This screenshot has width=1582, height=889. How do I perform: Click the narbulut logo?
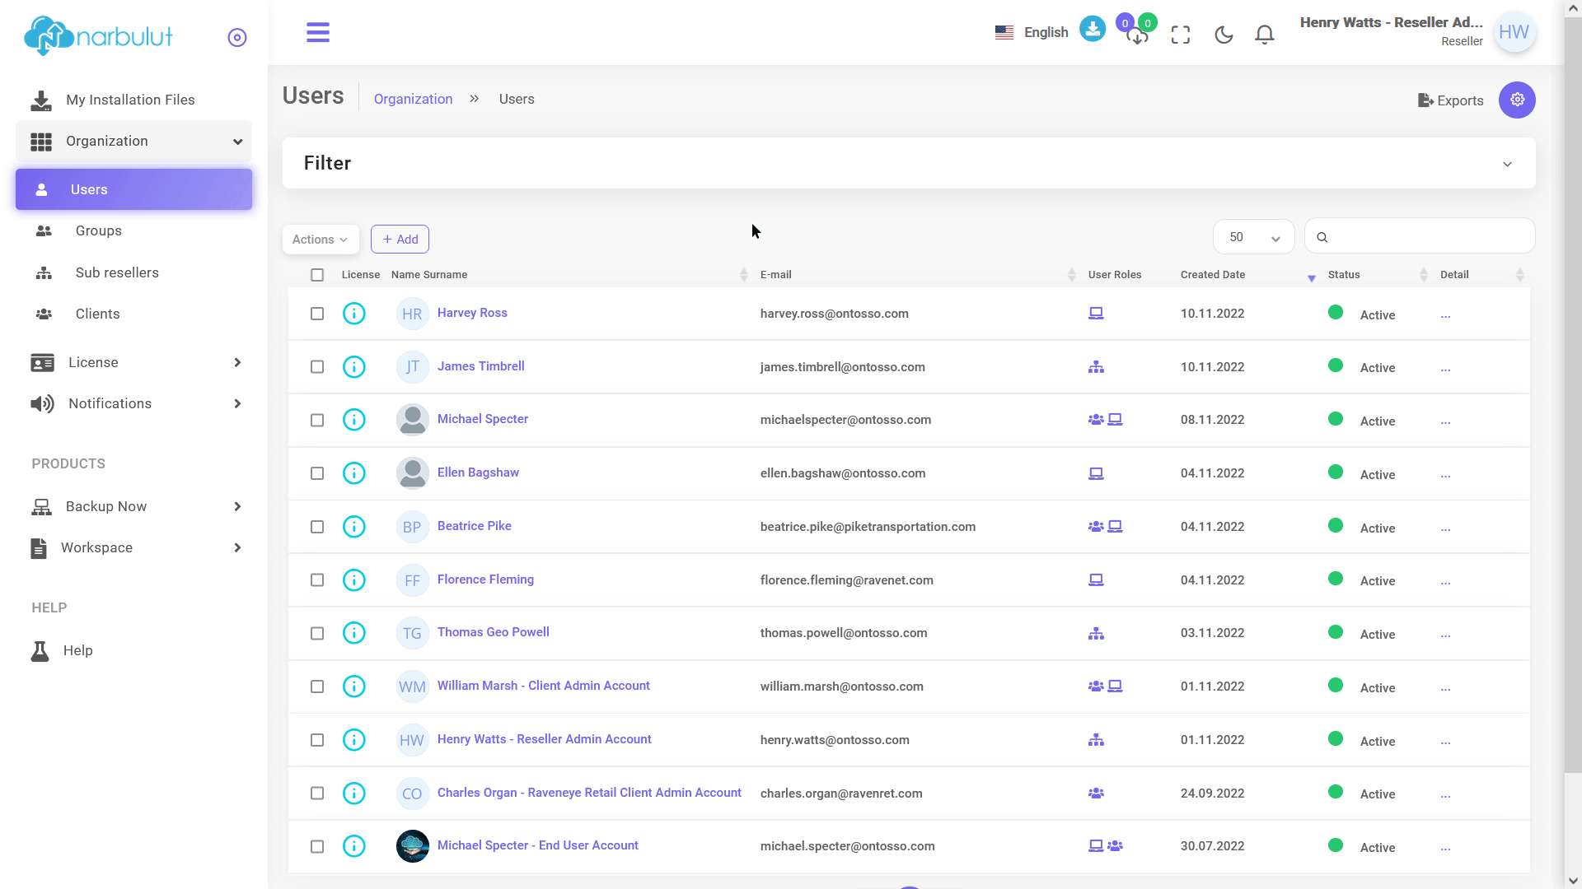(x=99, y=36)
